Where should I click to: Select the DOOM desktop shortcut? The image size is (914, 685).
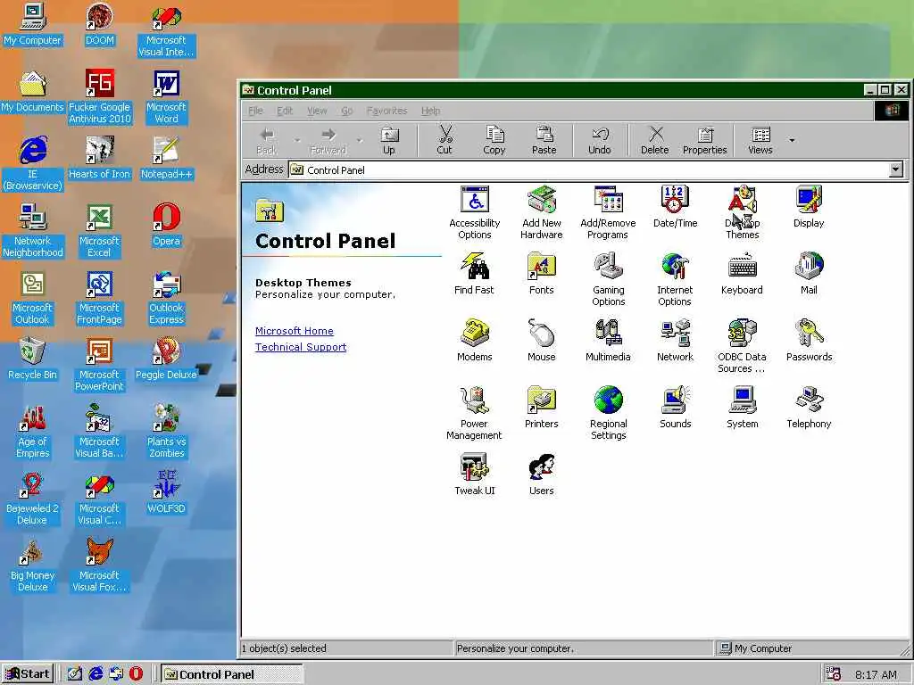(x=100, y=24)
